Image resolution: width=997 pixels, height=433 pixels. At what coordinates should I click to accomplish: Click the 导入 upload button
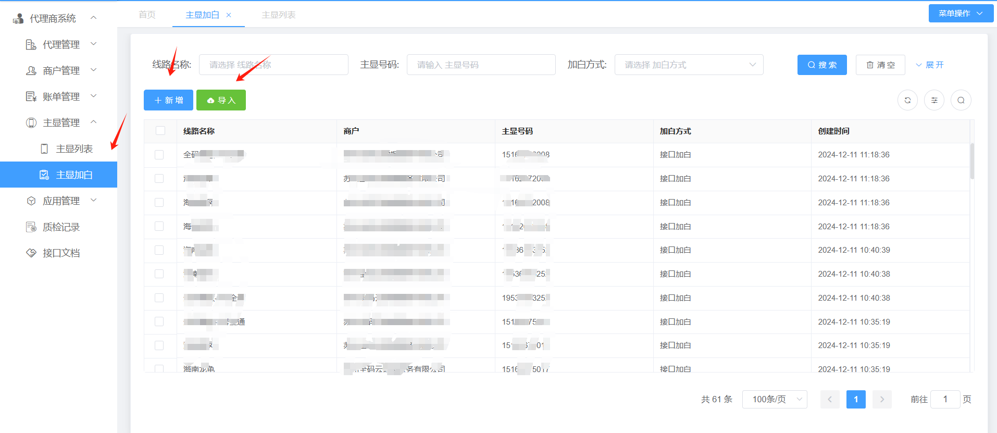(x=221, y=100)
